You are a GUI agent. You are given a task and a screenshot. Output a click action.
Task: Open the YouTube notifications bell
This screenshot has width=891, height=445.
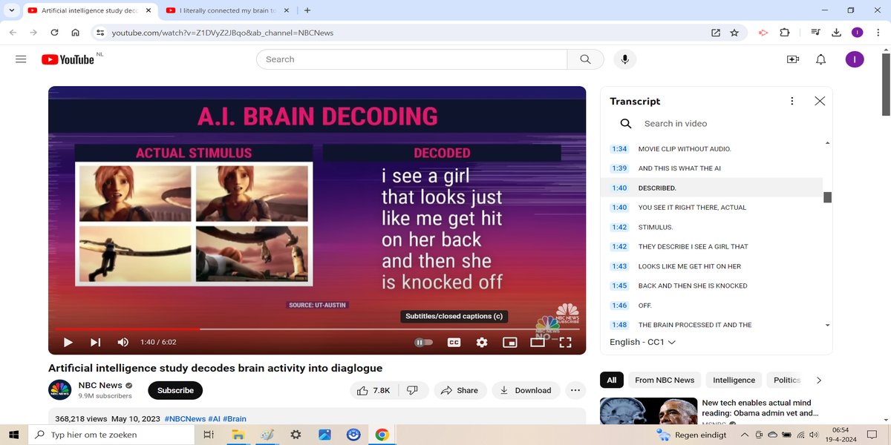click(x=820, y=59)
